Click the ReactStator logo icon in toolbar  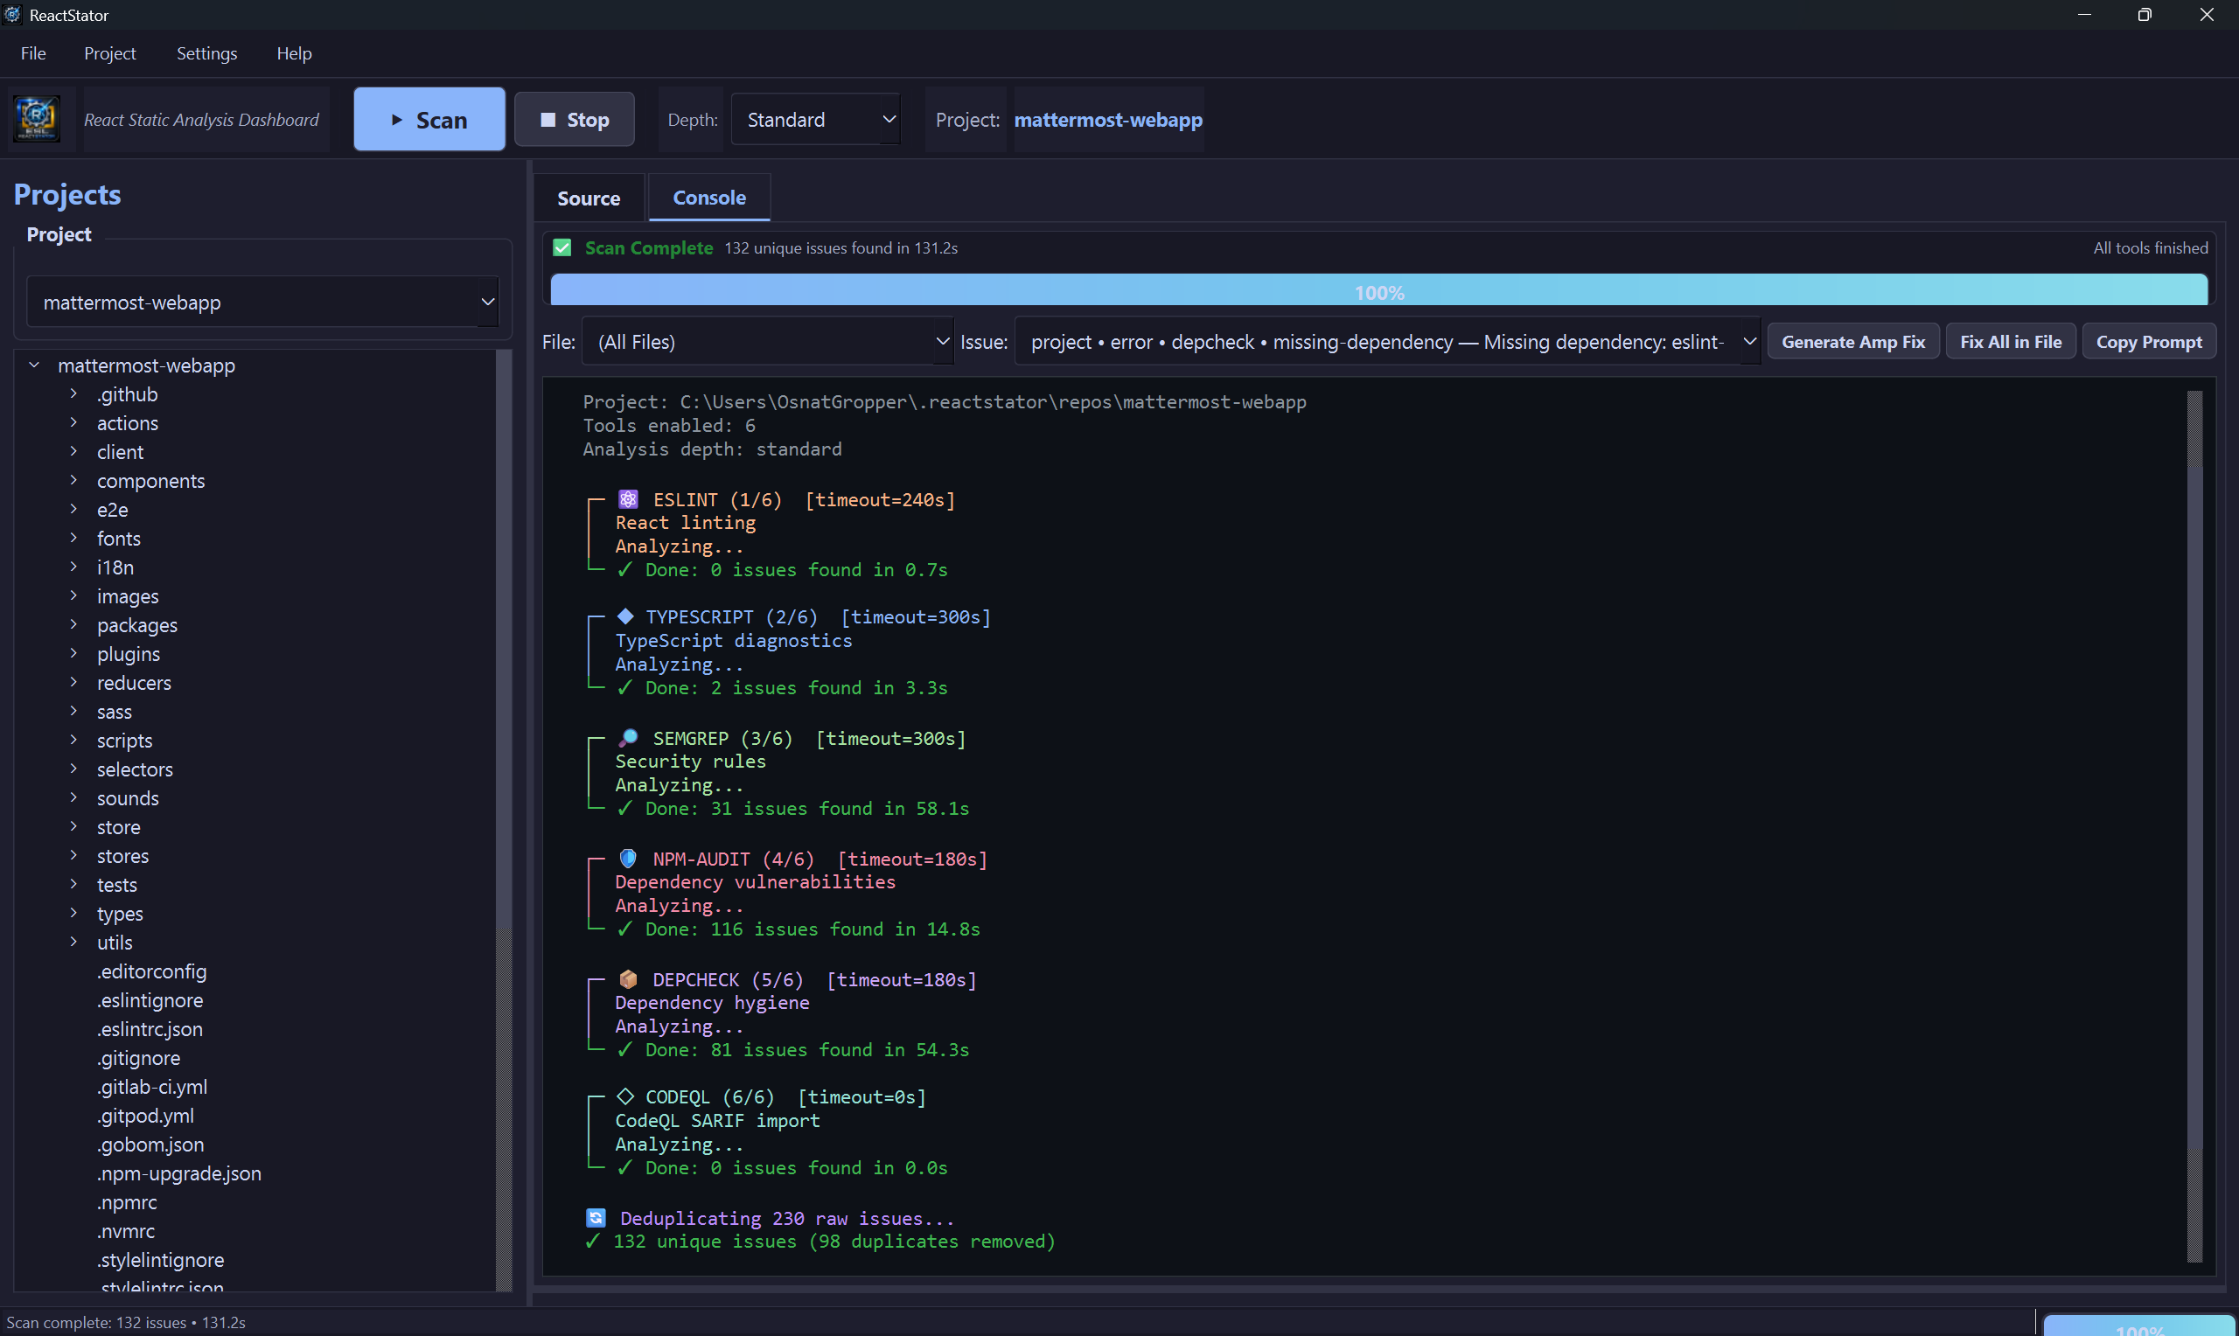37,119
